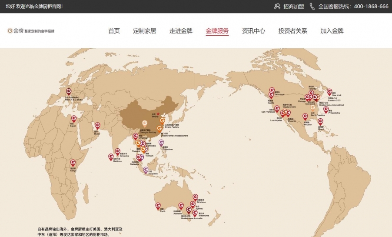Viewport: 392px width, 237px height.
Task: Click the welcome text 欢迎光临金牌厨柜官网
Action: pyautogui.click(x=39, y=7)
